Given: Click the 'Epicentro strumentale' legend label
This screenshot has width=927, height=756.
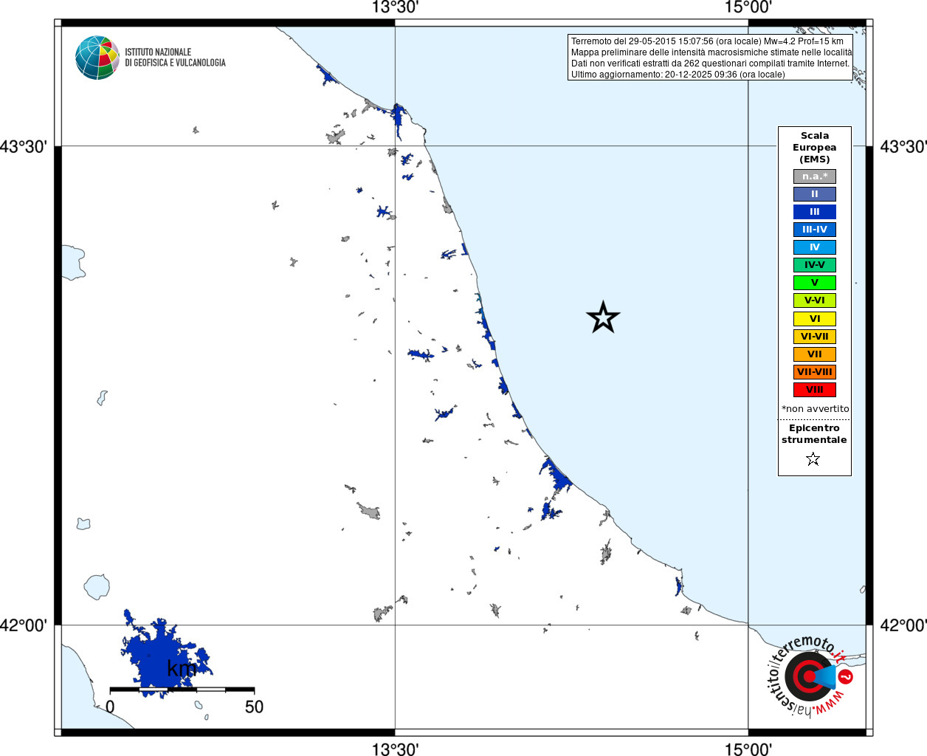Looking at the screenshot, I should 814,434.
